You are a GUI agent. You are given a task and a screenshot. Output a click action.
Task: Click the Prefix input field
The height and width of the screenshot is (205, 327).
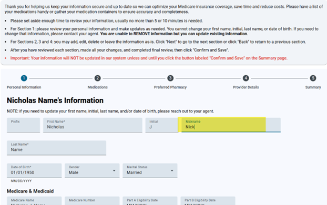(23, 125)
